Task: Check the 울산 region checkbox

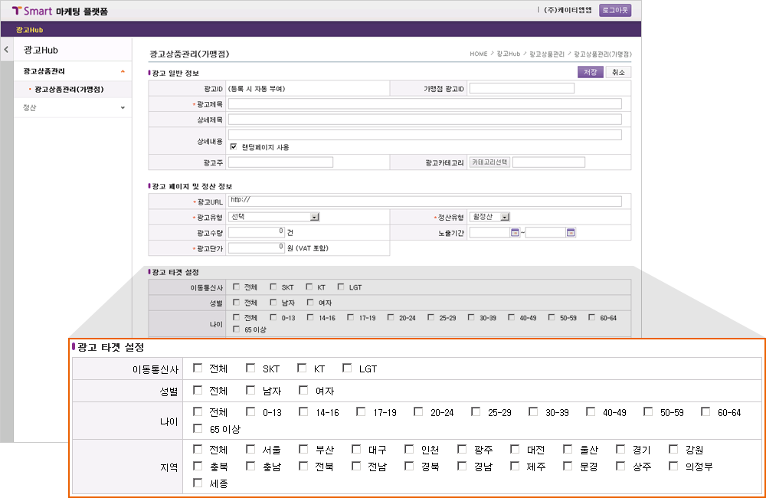Action: click(x=567, y=449)
